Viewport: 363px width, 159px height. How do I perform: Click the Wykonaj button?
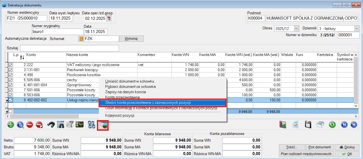pyautogui.click(x=131, y=39)
